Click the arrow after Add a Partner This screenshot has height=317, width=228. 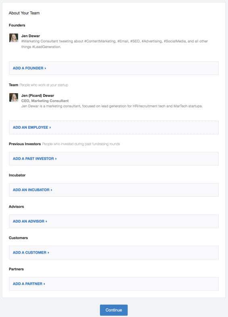44,284
